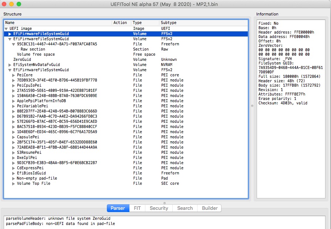Expand the DxeIplPei module
Screen dimensions: 331x229
click(14, 158)
